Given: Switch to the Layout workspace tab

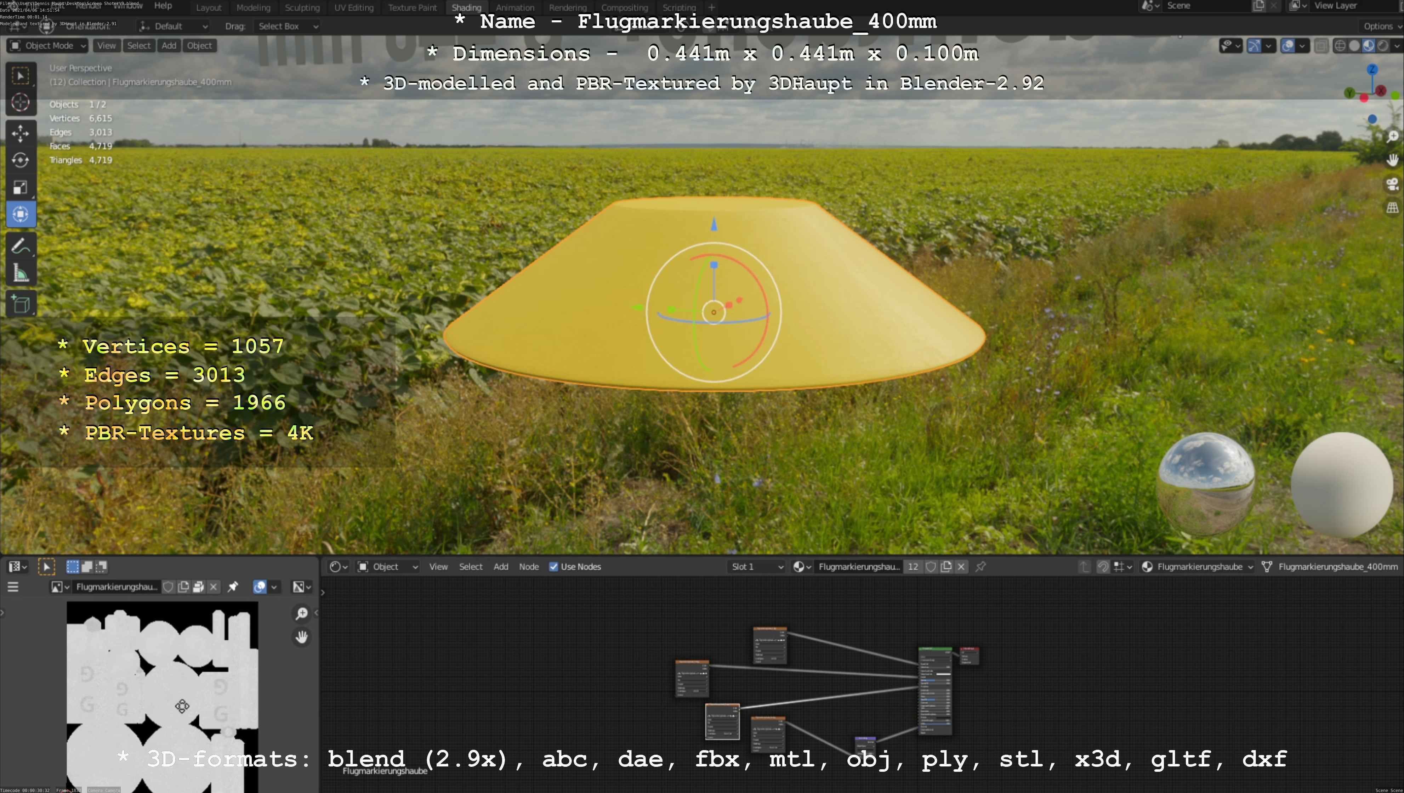Looking at the screenshot, I should click(209, 8).
